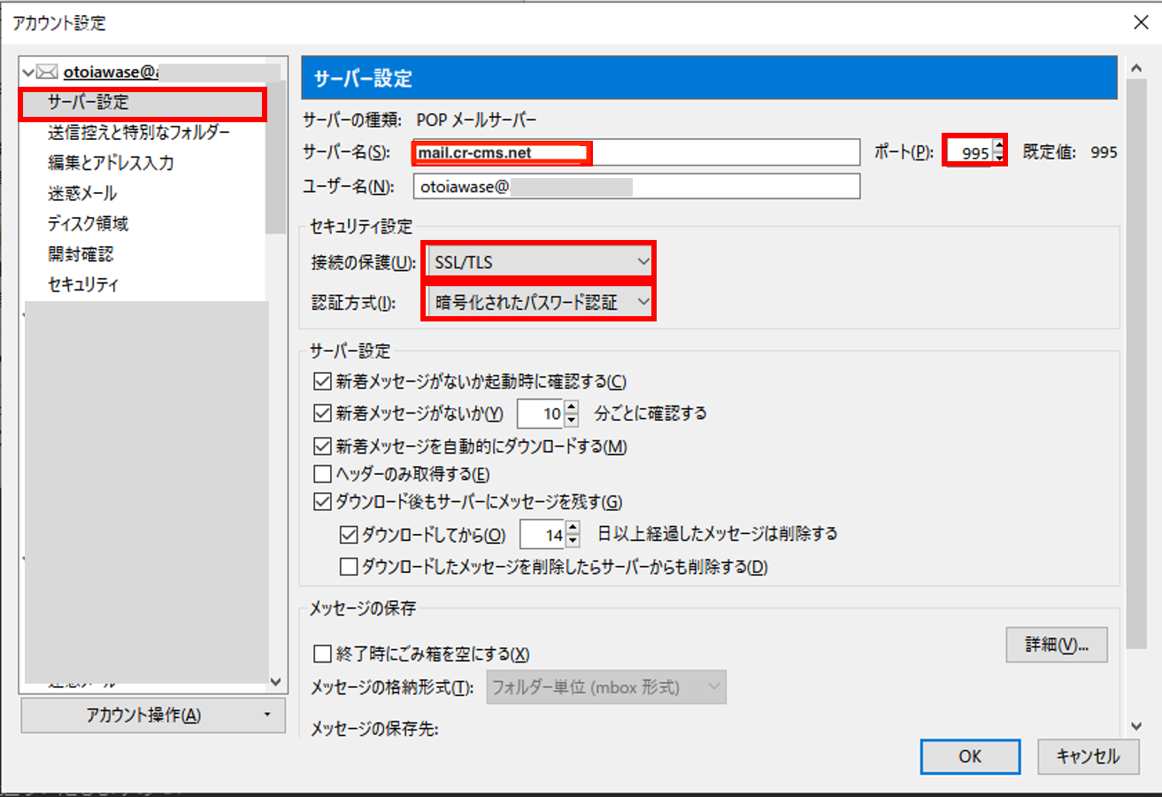This screenshot has width=1162, height=797.
Task: Toggle 新着メッセージを自動的にダウンロードする checkbox
Action: click(x=323, y=445)
